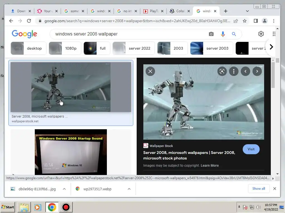This screenshot has width=285, height=213.
Task: Open Windows Explorer from taskbar
Action: [x=24, y=207]
